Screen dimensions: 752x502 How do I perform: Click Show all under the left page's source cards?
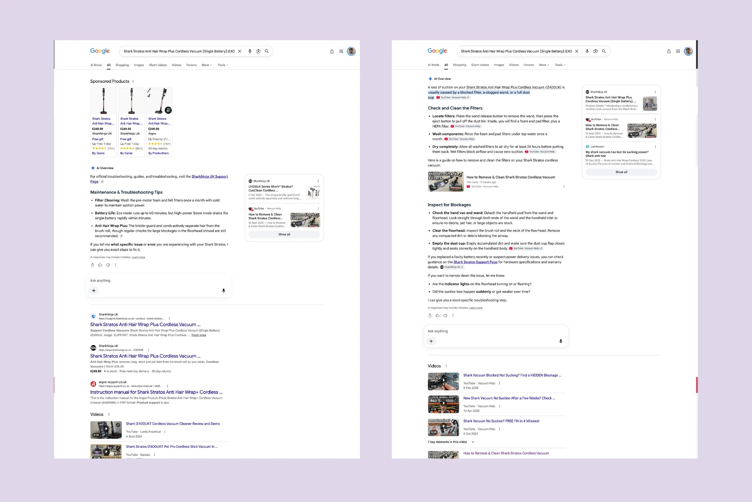tap(284, 235)
